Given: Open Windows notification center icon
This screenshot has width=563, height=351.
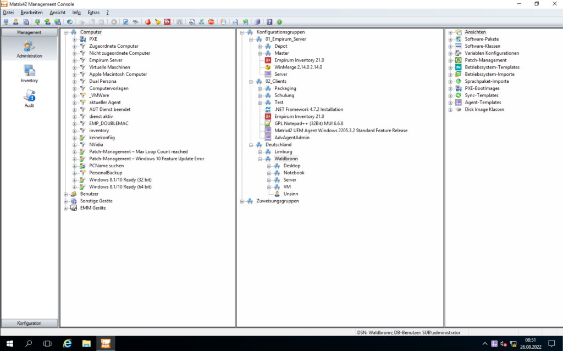Looking at the screenshot, I should coord(552,343).
